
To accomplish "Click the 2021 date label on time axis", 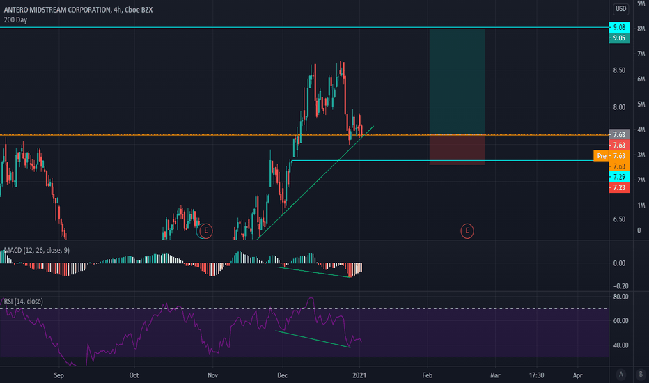I will click(359, 375).
